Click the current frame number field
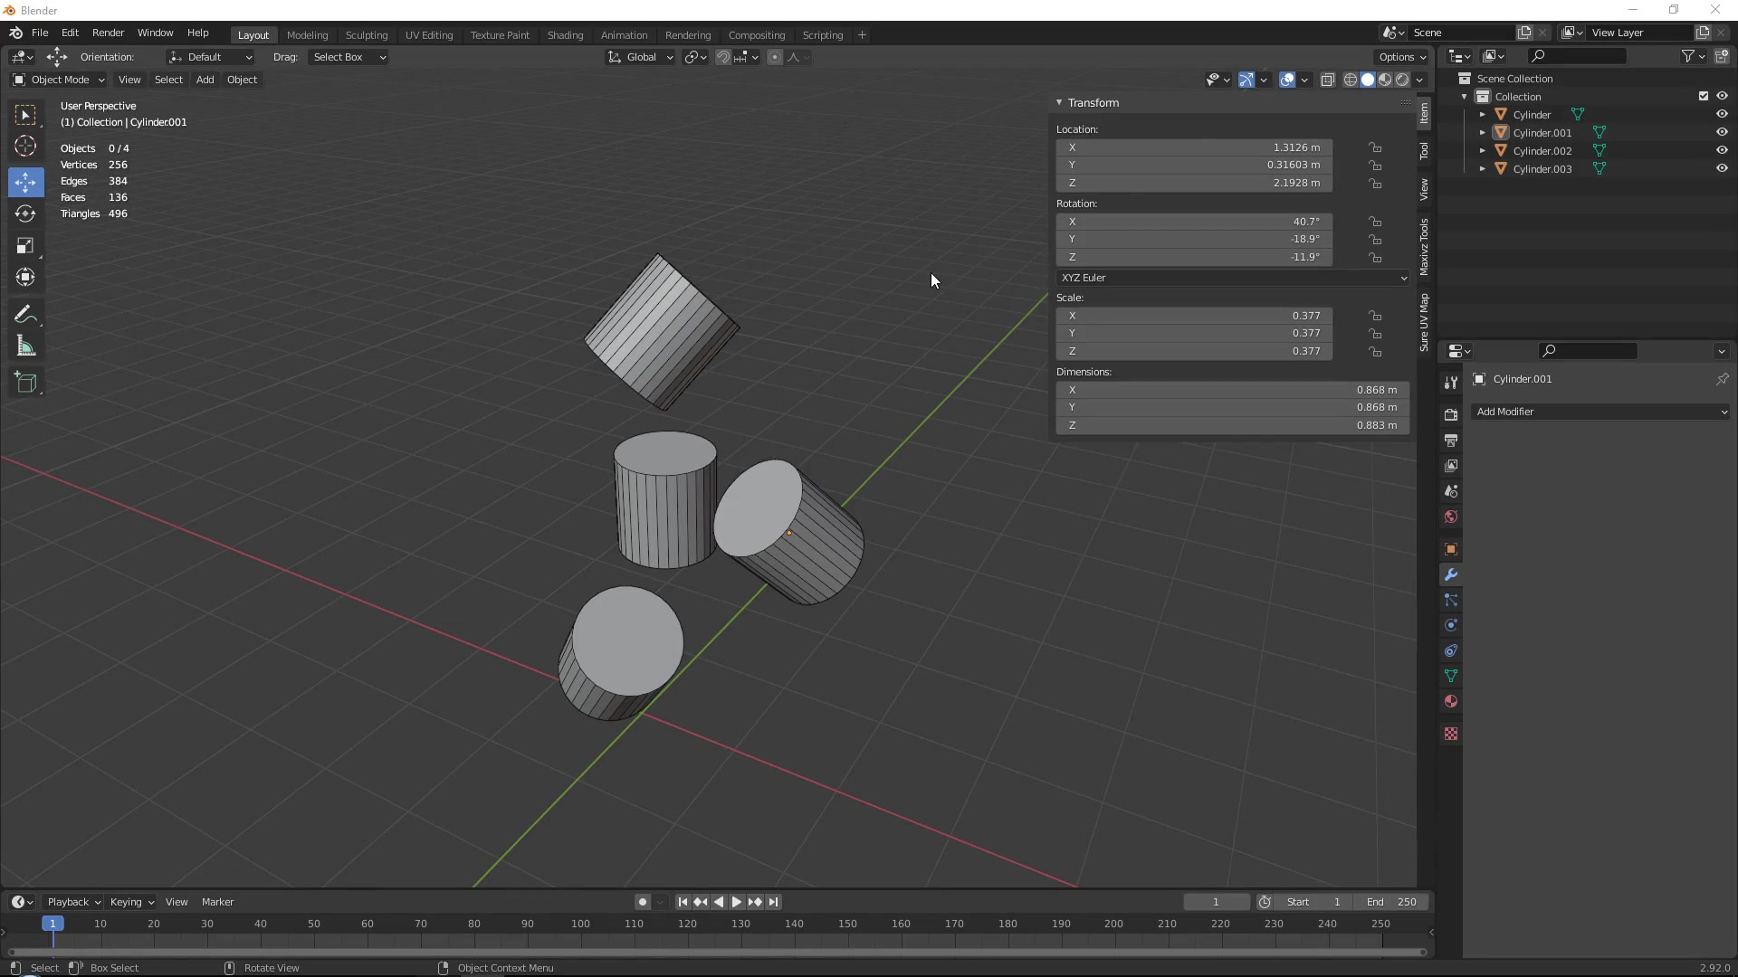Image resolution: width=1738 pixels, height=977 pixels. click(1216, 902)
